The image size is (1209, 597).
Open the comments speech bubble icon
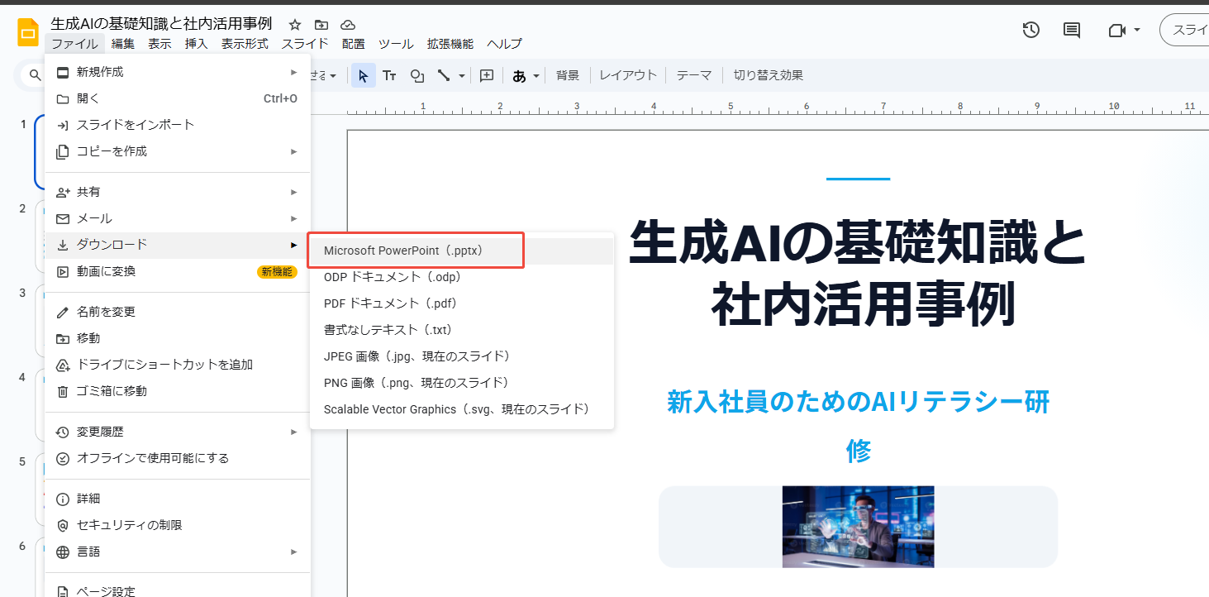point(1072,31)
